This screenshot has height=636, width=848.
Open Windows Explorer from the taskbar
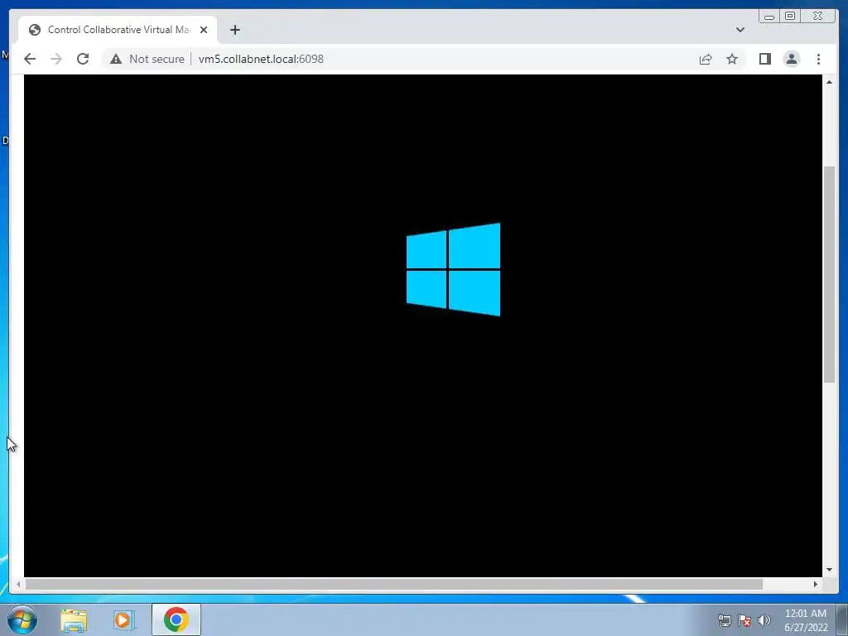[x=74, y=619]
